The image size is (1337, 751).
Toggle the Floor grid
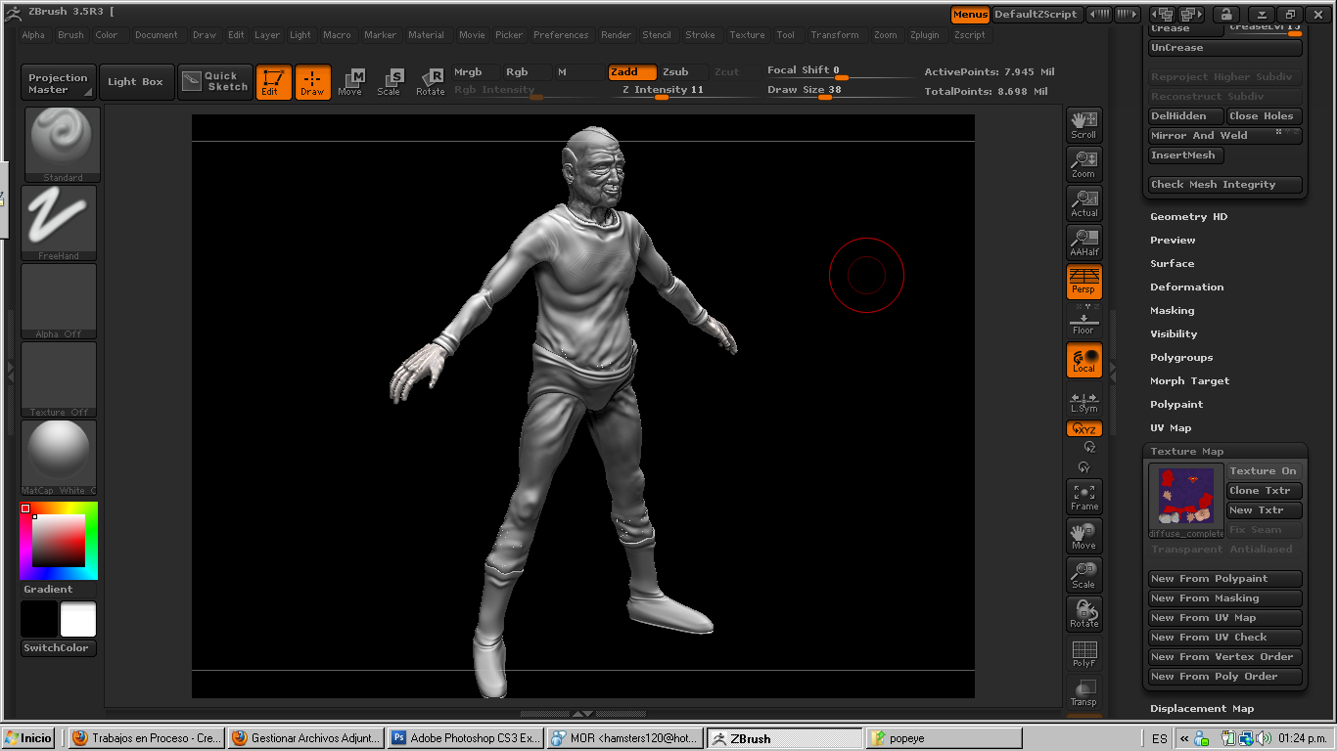click(x=1083, y=320)
